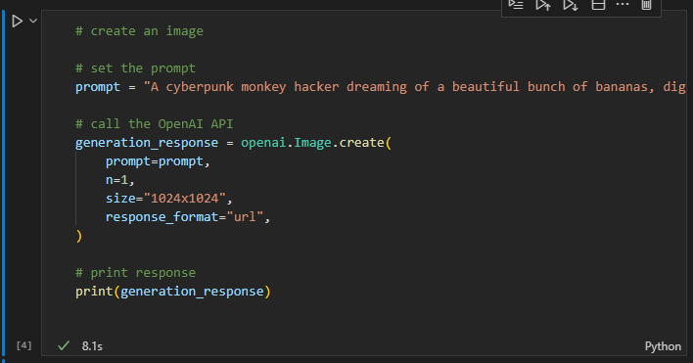693x363 pixels.
Task: Click the size="1024x1024" argument
Action: pos(168,199)
